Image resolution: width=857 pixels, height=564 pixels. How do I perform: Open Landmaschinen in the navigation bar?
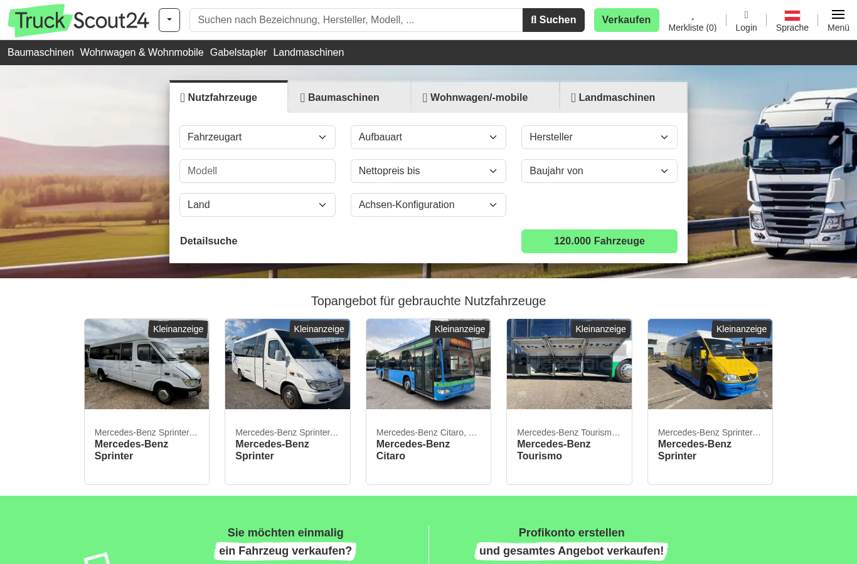(309, 53)
